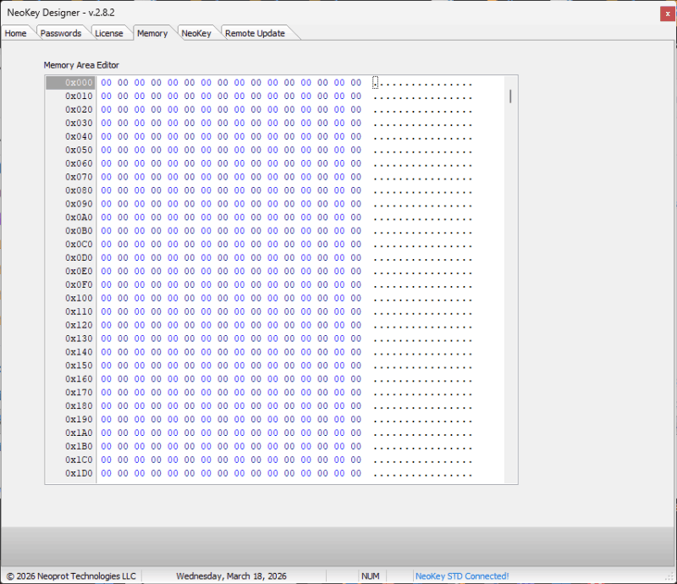Viewport: 677px width, 584px height.
Task: Open the Passwords tab
Action: tap(61, 33)
